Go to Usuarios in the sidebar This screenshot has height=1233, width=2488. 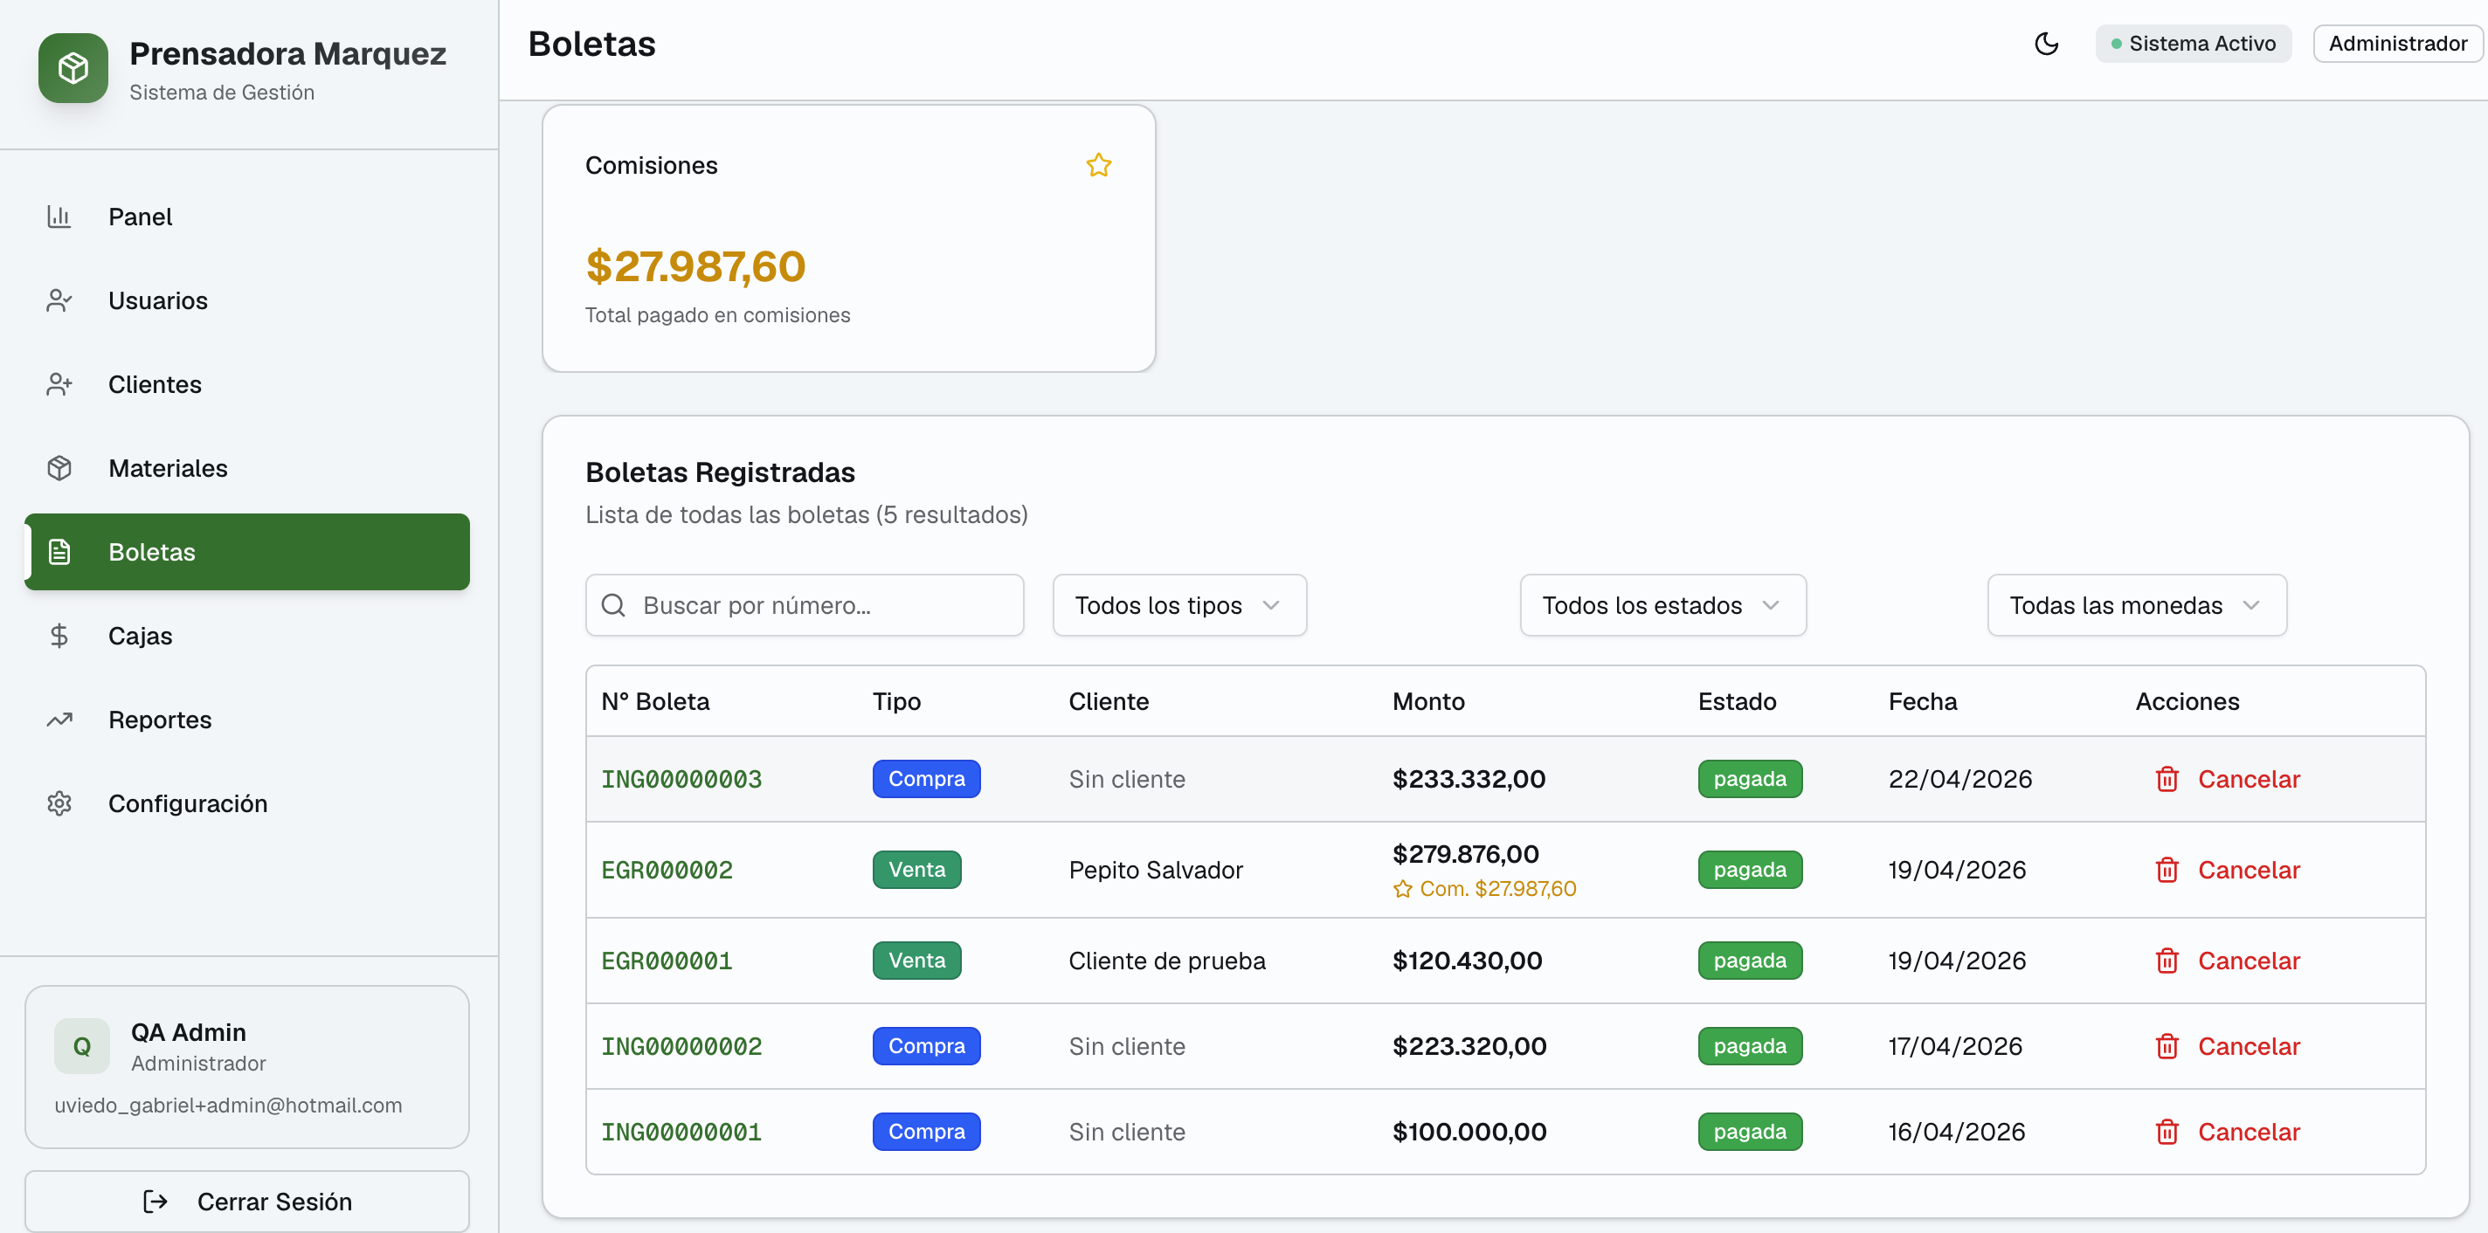tap(157, 300)
